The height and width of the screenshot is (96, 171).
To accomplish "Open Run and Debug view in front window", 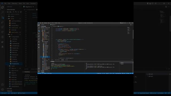I will 39,34.
